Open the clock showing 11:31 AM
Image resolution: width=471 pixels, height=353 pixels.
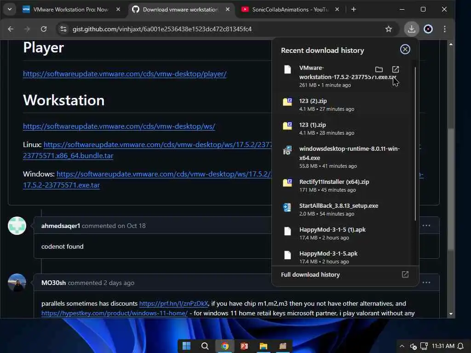point(443,346)
